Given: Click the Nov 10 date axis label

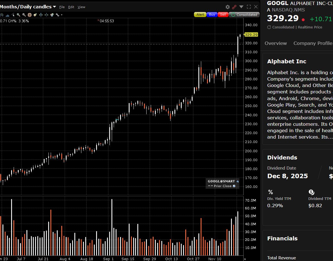Looking at the screenshot, I should coord(215,259).
